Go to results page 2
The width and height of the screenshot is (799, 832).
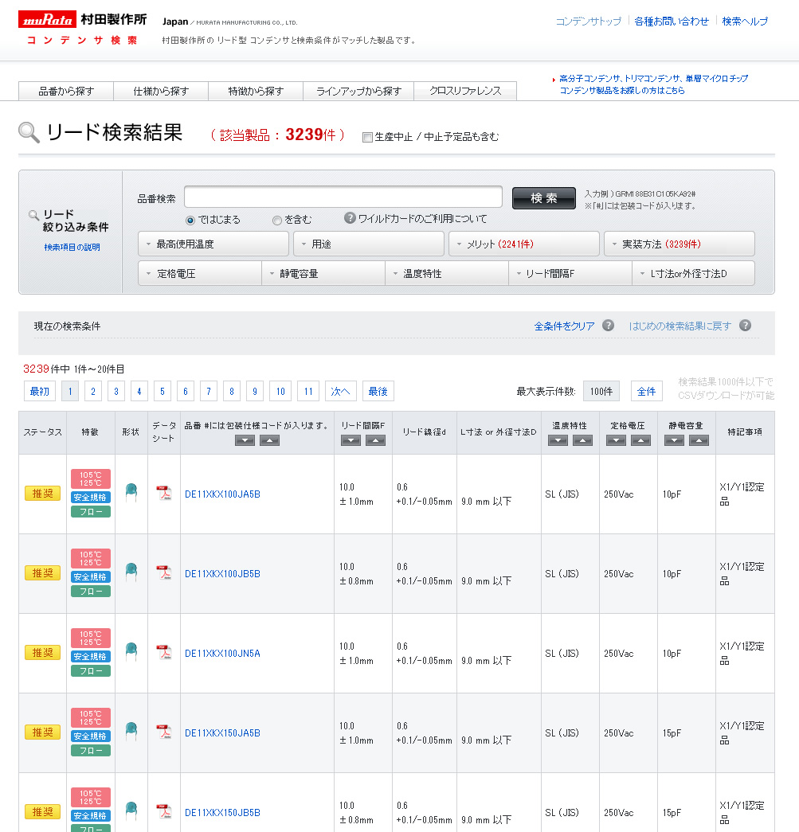(x=93, y=391)
